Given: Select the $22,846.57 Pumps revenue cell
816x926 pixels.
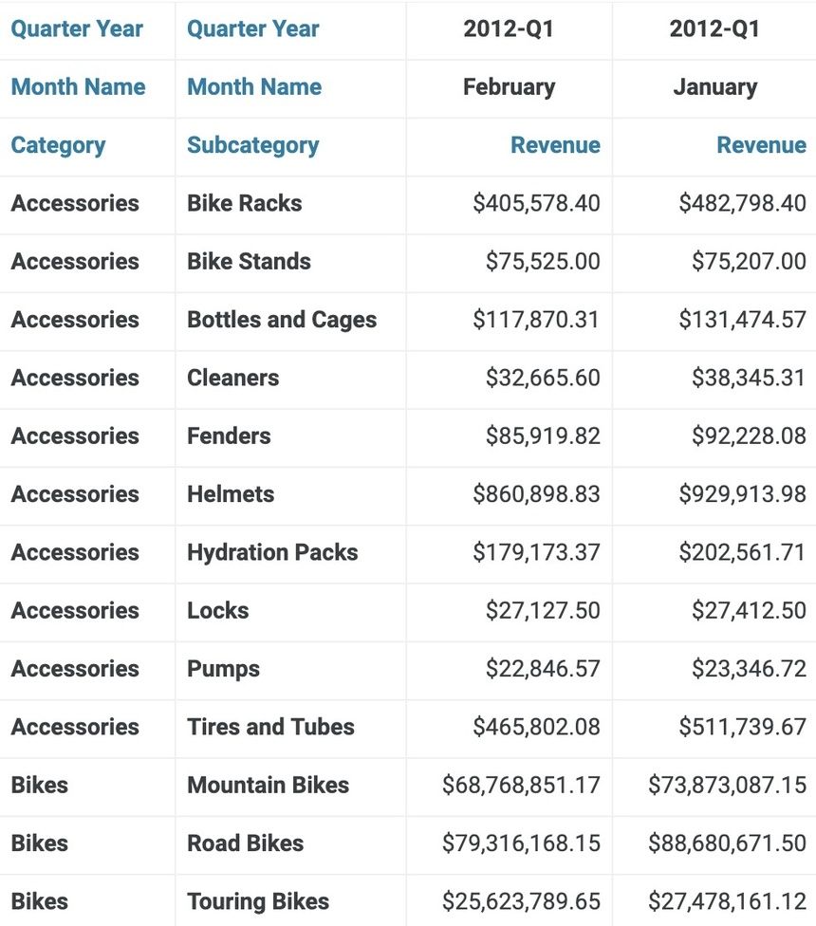Looking at the screenshot, I should coord(543,669).
